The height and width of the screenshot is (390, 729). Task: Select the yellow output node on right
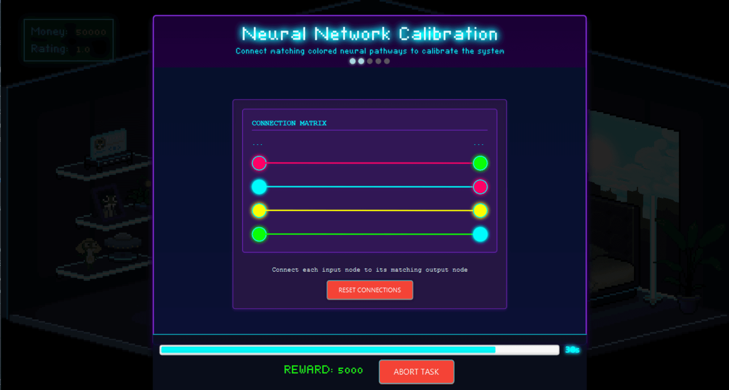[x=480, y=211]
